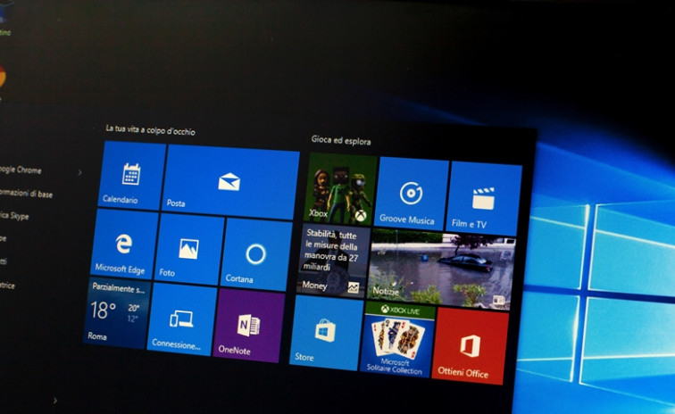Viewport: 675px width, 414px height.
Task: Expand the chevron next to Google Chrome
Action: (79, 172)
